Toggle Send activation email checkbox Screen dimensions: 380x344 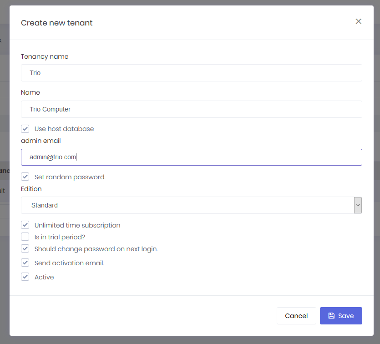(x=25, y=263)
